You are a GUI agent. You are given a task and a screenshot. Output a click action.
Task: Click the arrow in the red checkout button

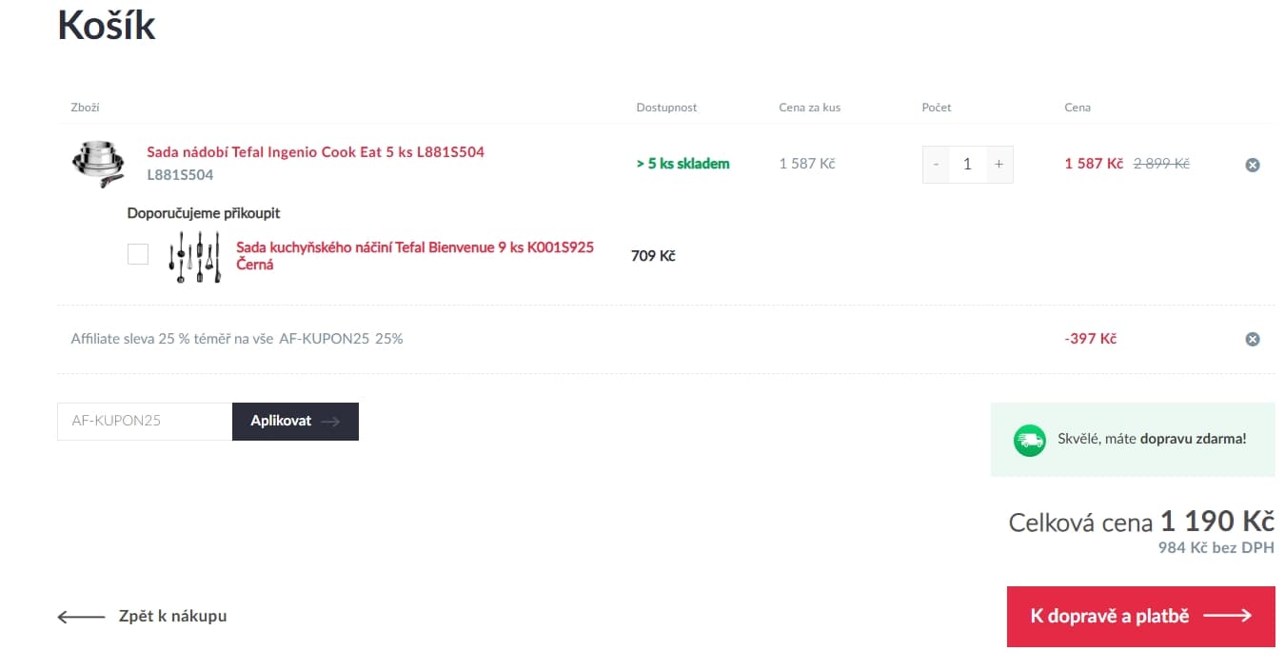[1227, 616]
